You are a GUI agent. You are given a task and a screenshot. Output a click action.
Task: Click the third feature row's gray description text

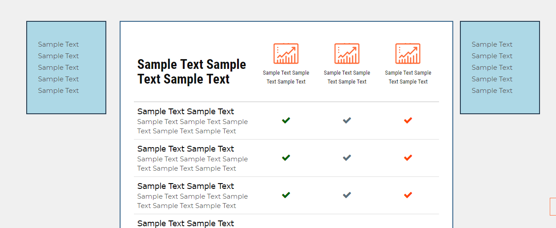coord(192,201)
